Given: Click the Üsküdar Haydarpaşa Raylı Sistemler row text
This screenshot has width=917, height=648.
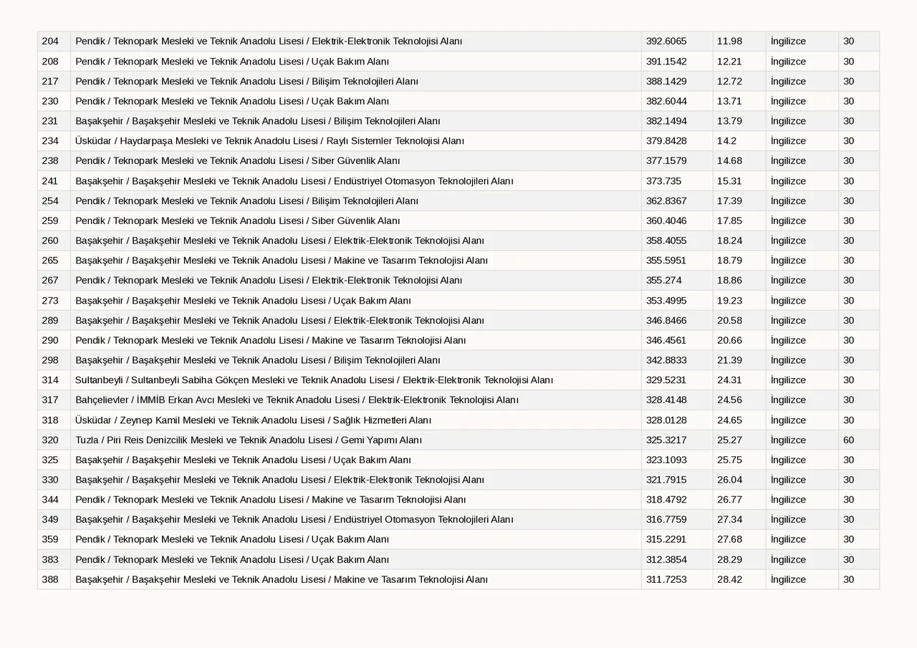Looking at the screenshot, I should click(x=269, y=141).
